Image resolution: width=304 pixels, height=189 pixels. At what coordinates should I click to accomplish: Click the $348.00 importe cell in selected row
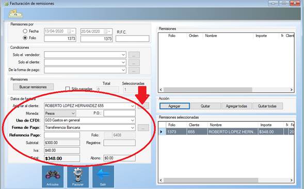[271, 132]
